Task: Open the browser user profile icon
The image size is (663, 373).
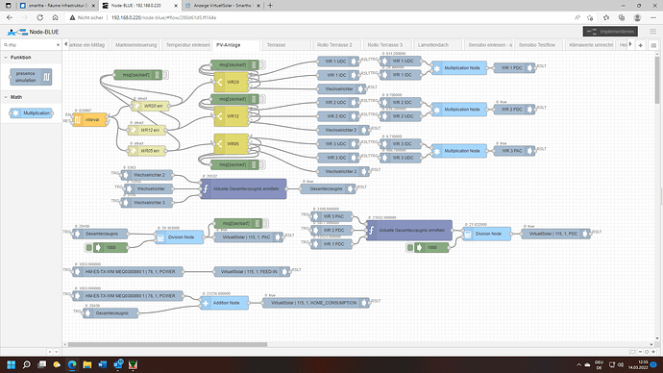Action: click(637, 17)
